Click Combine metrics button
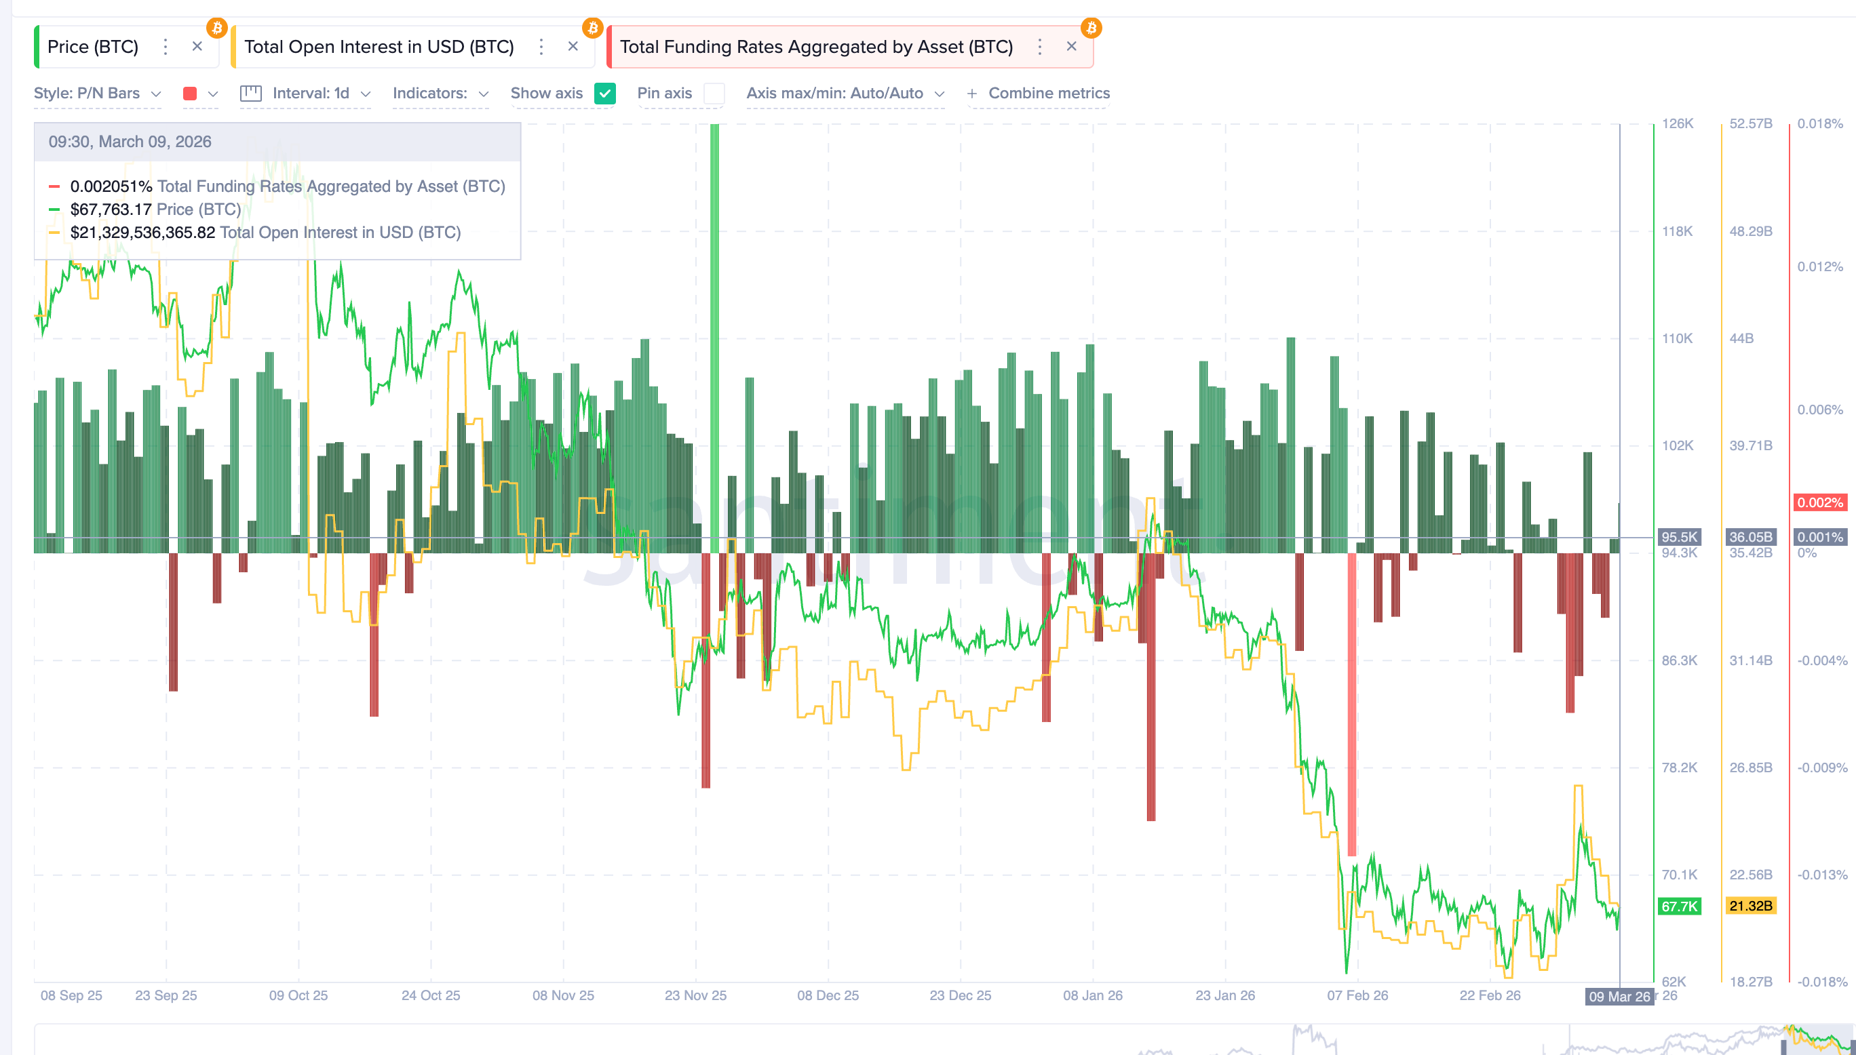This screenshot has height=1055, width=1856. click(x=1048, y=94)
